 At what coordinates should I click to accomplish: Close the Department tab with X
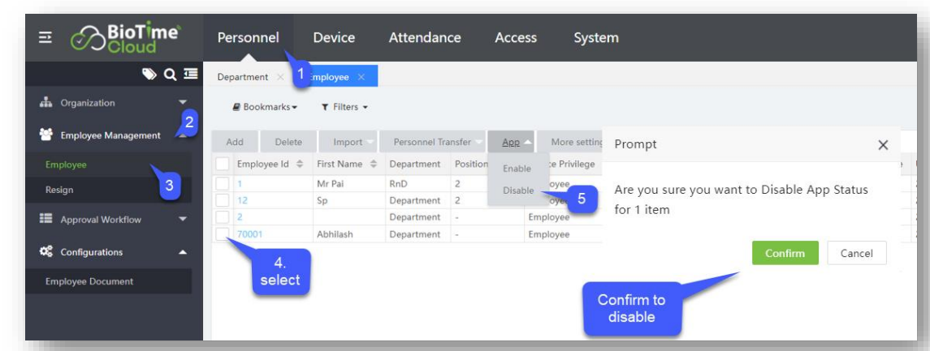tap(280, 77)
